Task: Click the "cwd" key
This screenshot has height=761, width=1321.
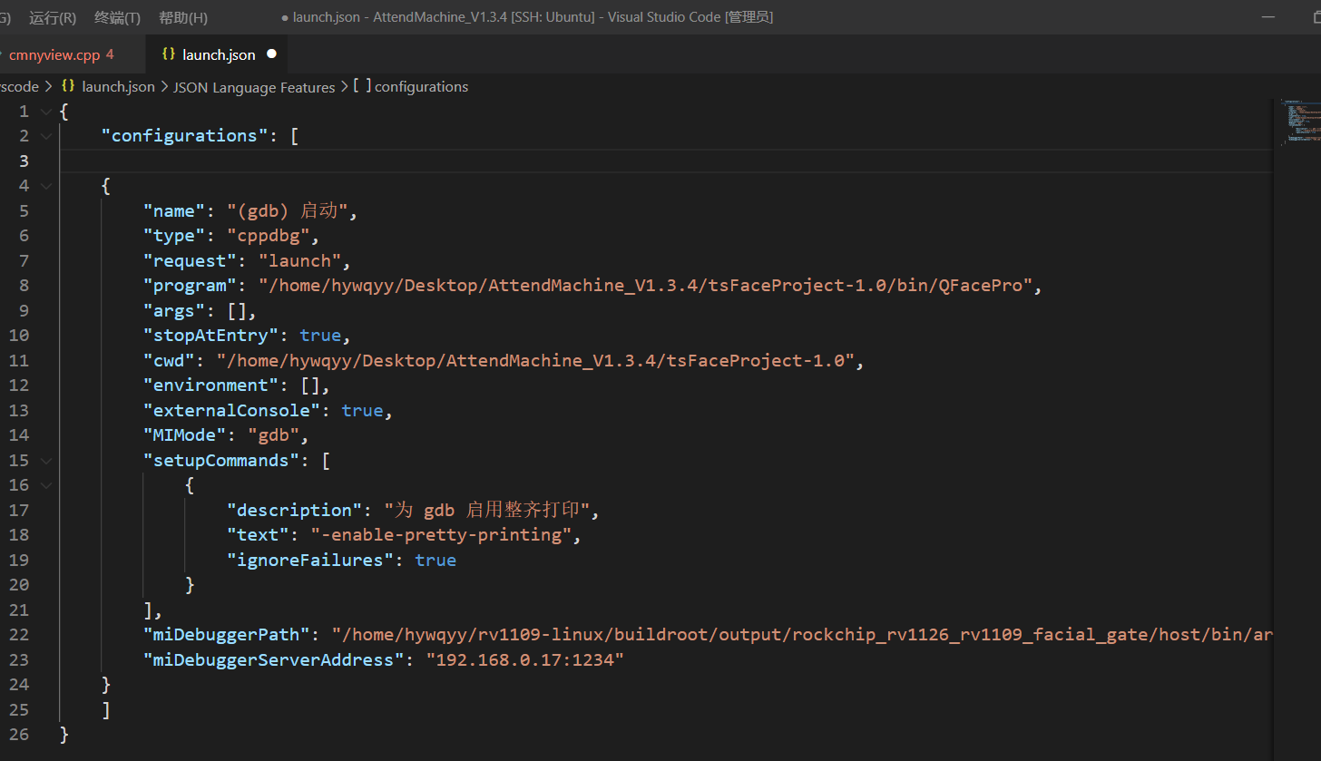Action: coord(169,361)
